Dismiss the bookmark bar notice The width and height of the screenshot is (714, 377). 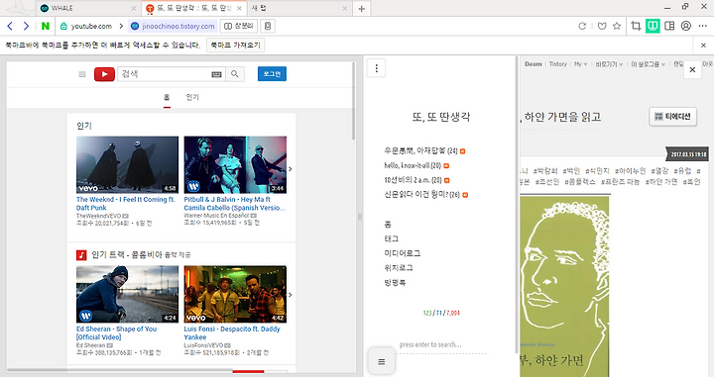(703, 45)
